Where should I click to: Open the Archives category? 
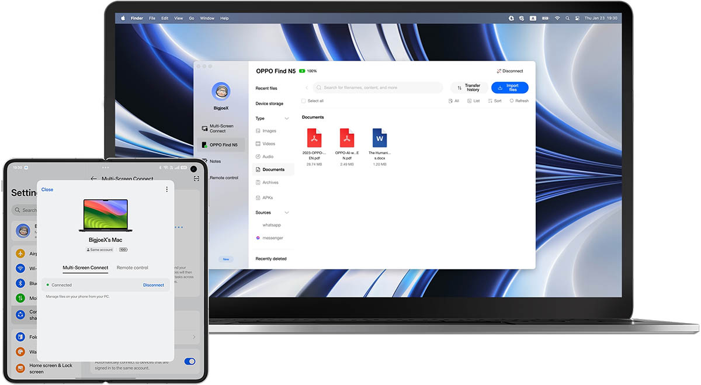click(x=270, y=182)
